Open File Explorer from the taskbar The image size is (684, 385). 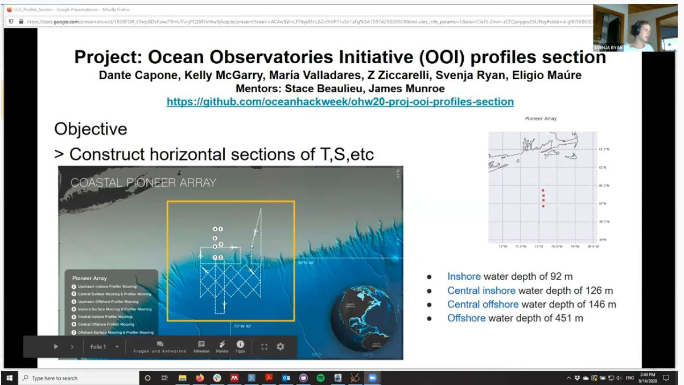coord(183,378)
